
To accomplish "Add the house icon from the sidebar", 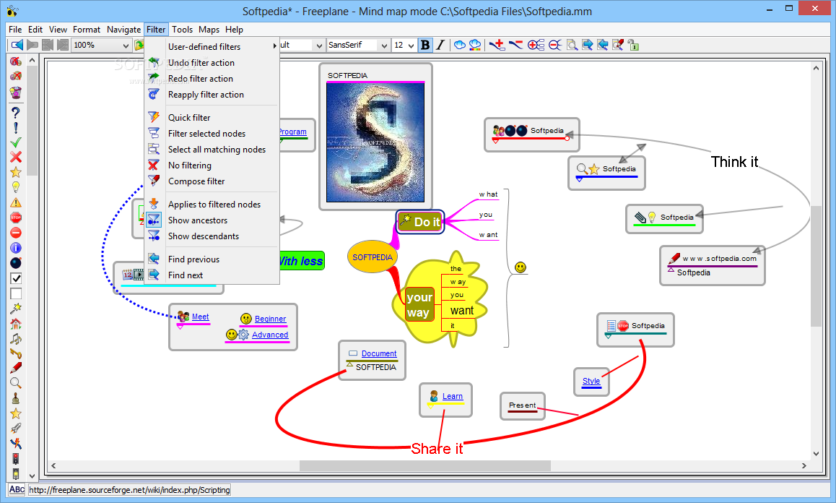I will 15,323.
